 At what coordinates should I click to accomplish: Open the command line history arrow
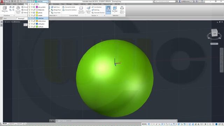[x=176, y=121]
